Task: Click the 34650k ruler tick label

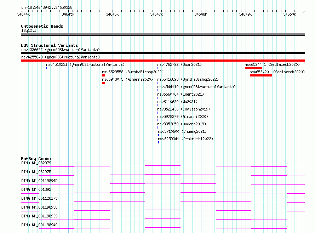Action: pos(290,14)
